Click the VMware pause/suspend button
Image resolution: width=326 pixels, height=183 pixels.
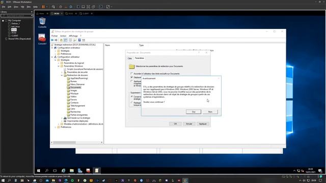click(x=43, y=7)
